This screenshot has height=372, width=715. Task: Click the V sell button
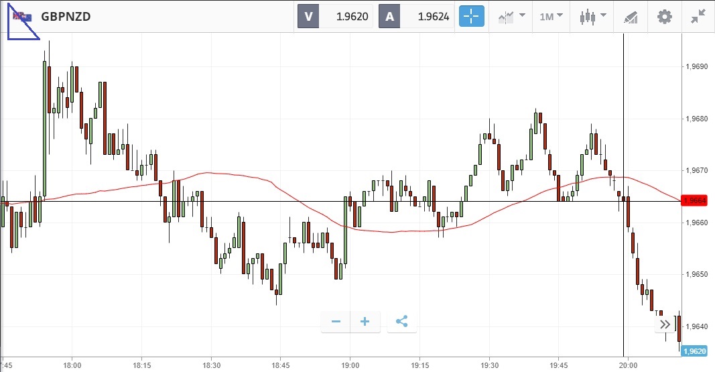308,17
